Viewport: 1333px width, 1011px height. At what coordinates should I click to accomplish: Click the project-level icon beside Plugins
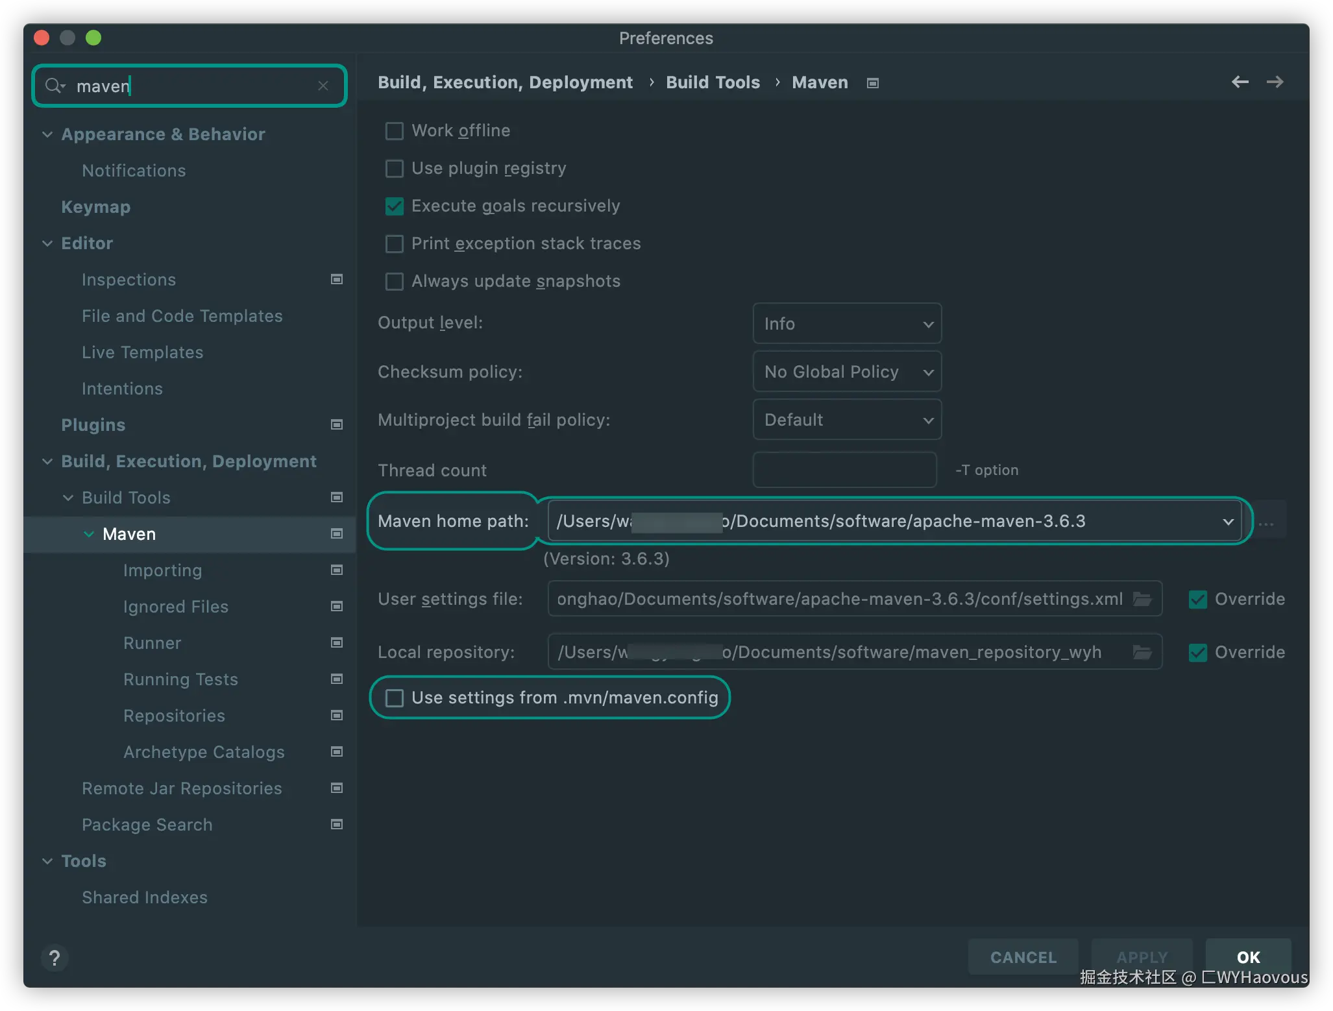tap(336, 424)
